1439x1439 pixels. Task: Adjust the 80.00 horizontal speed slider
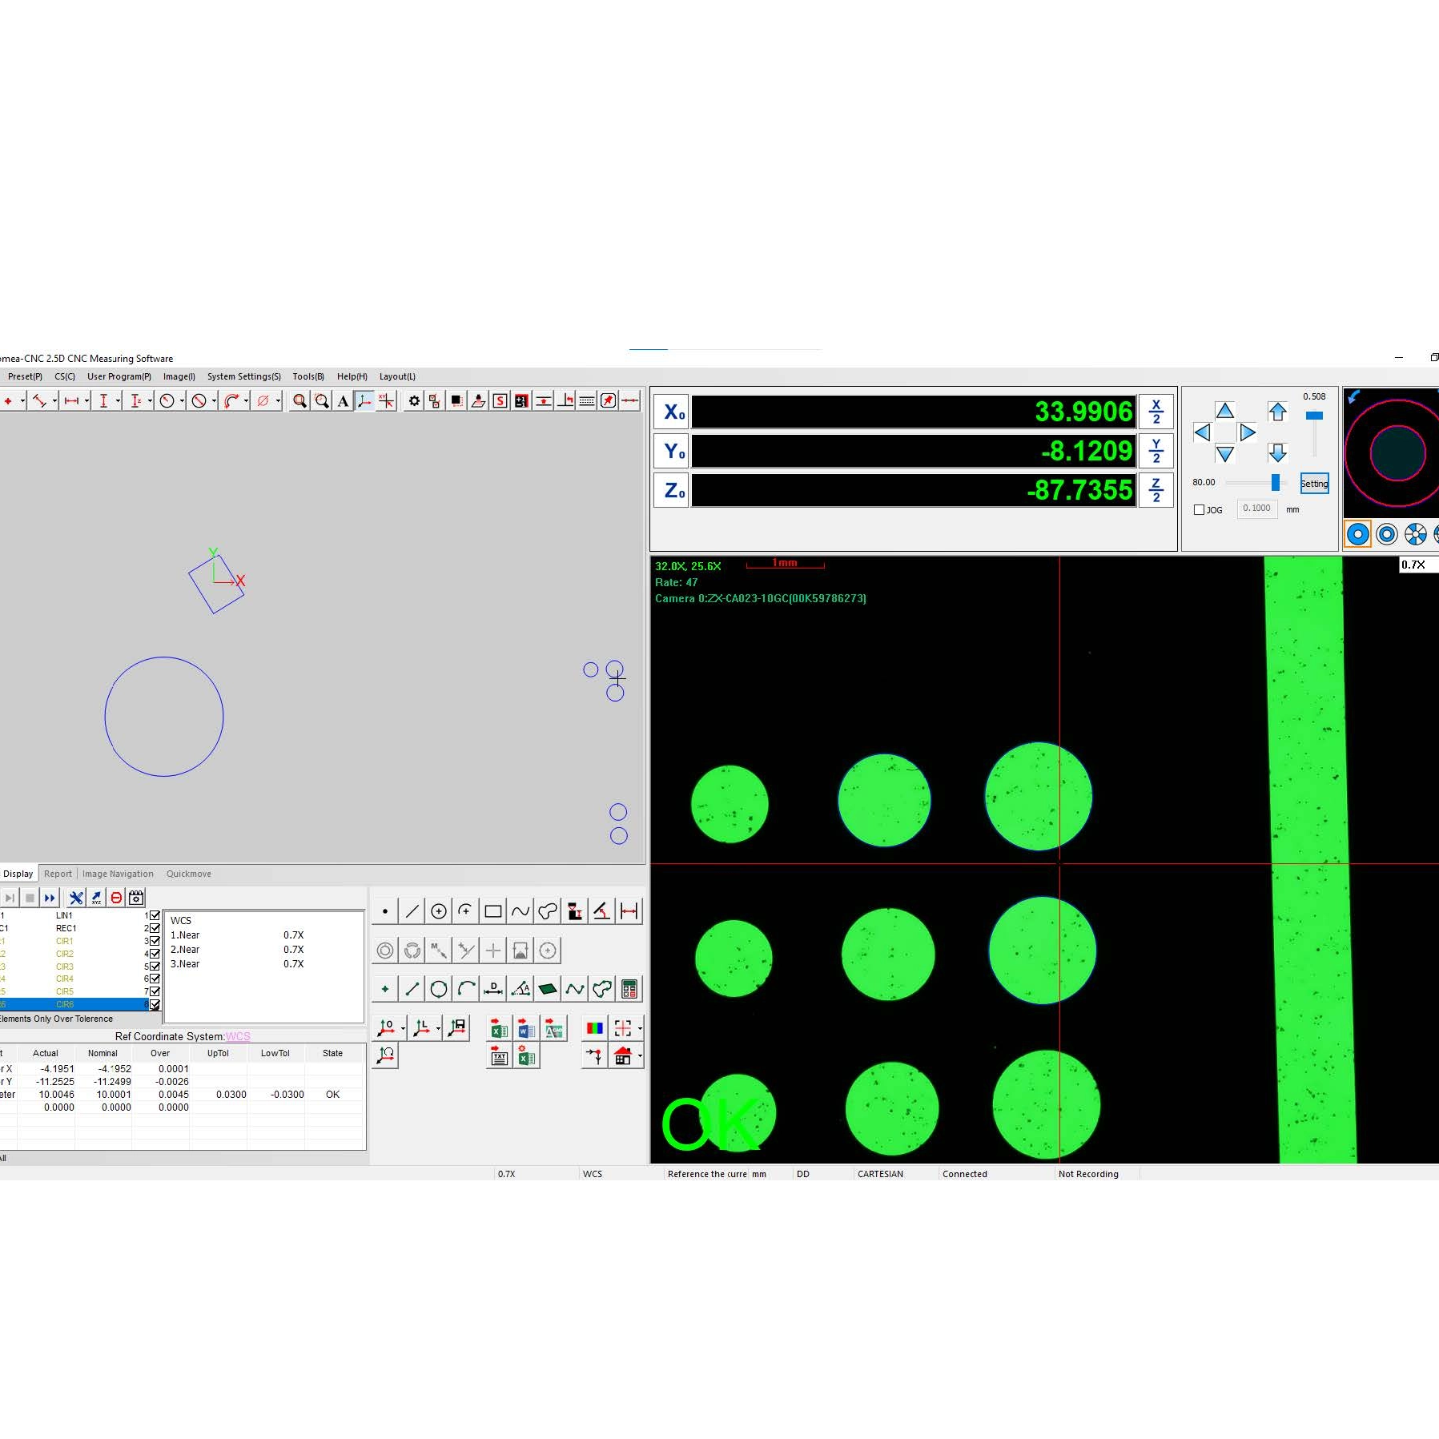pos(1276,482)
